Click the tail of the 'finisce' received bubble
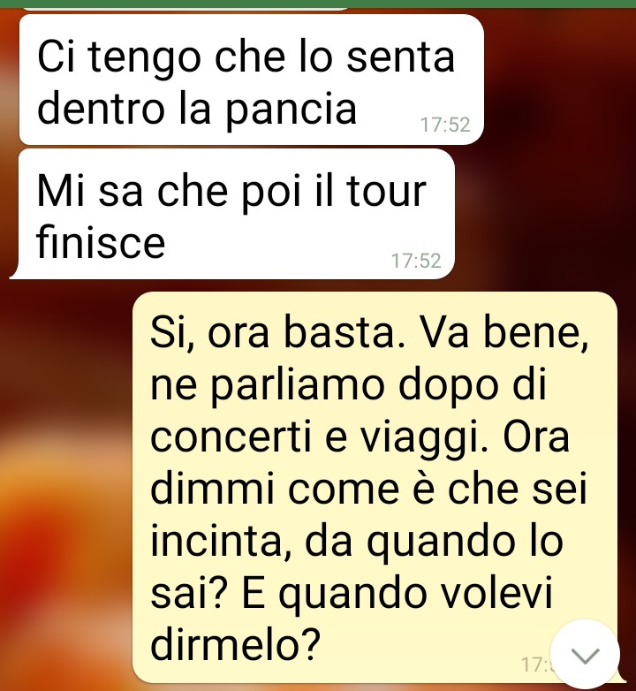 click(15, 273)
